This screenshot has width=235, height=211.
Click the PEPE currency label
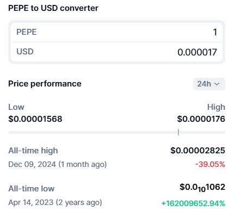[27, 32]
